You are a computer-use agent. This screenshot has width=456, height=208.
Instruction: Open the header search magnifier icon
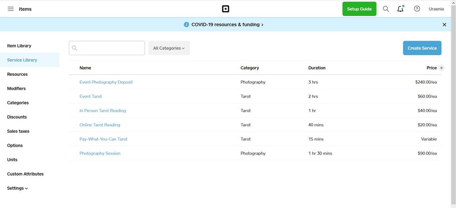pyautogui.click(x=386, y=9)
